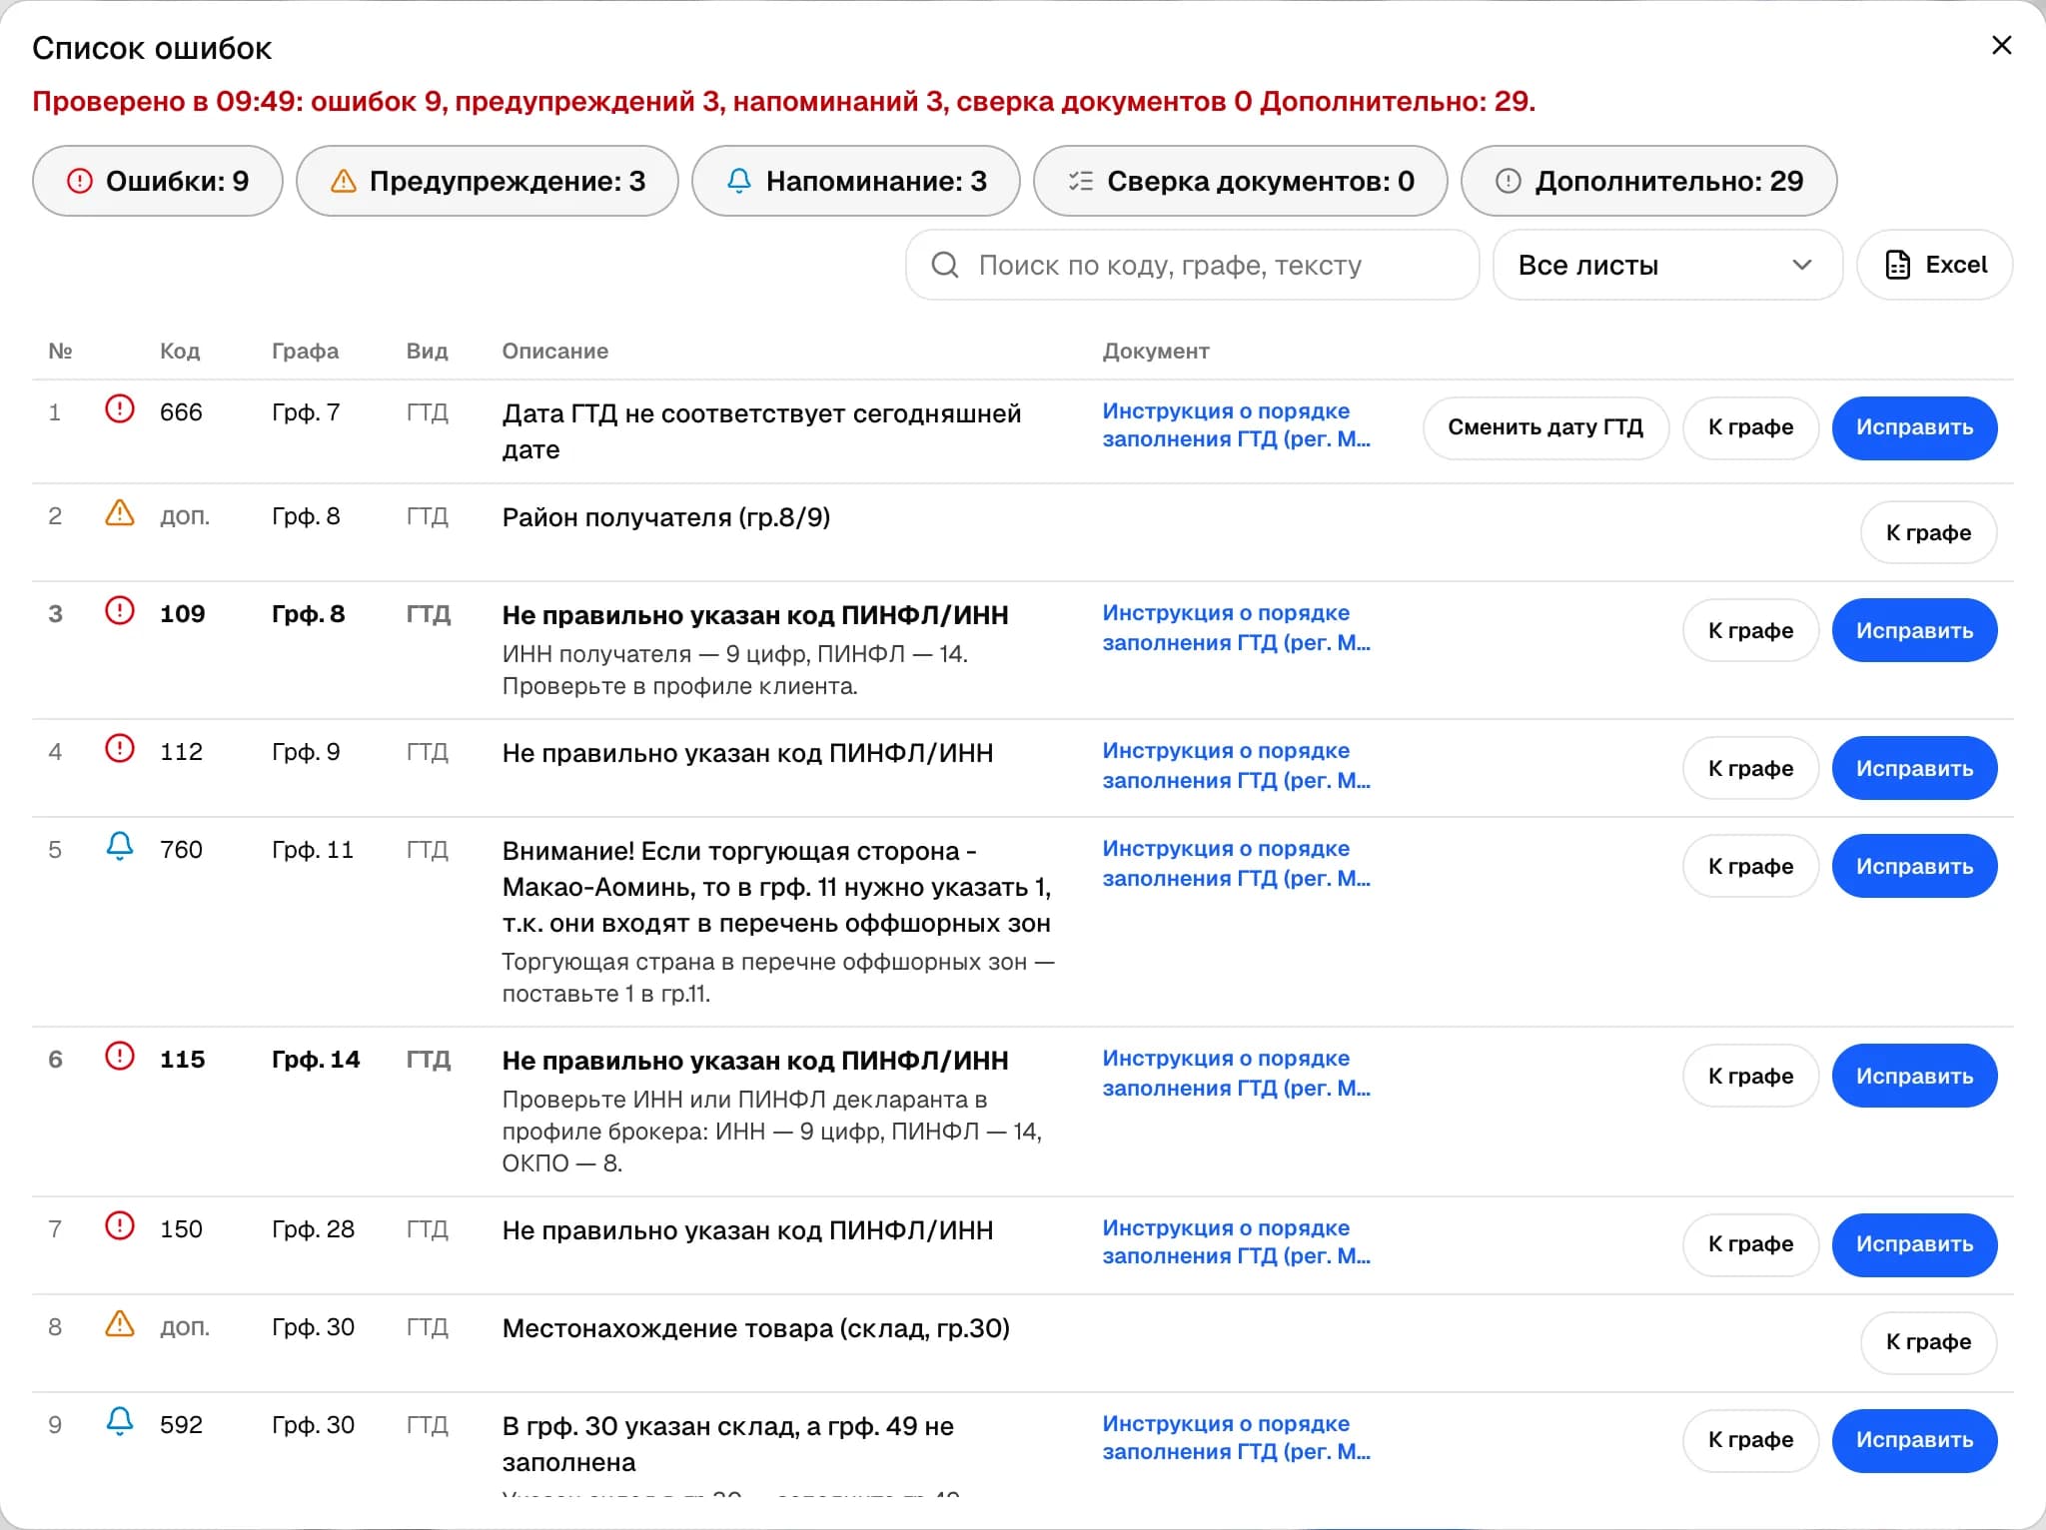2046x1530 pixels.
Task: Click Графа column header
Action: click(x=305, y=352)
